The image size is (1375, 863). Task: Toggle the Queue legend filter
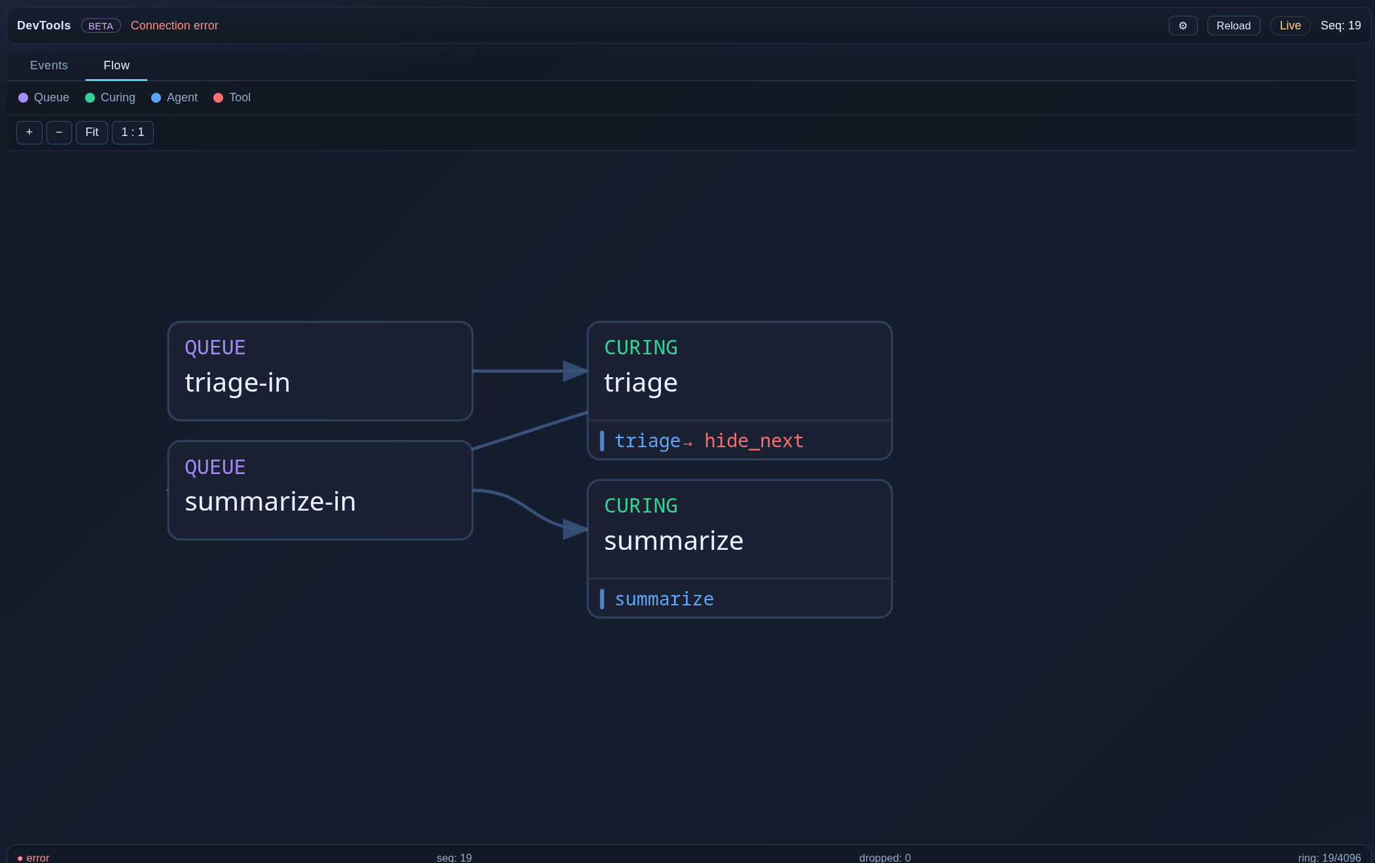tap(44, 97)
